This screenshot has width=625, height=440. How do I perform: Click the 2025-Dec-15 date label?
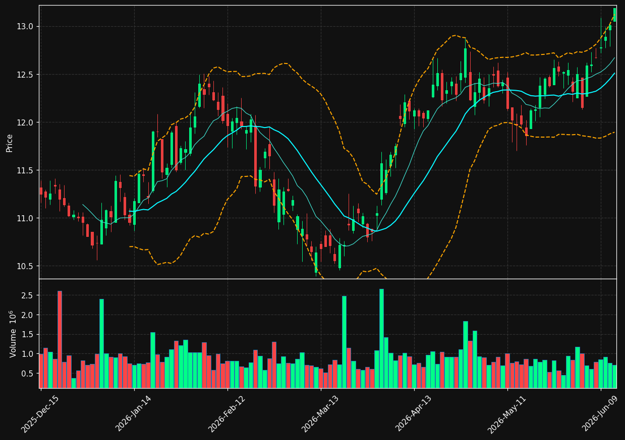coord(40,414)
